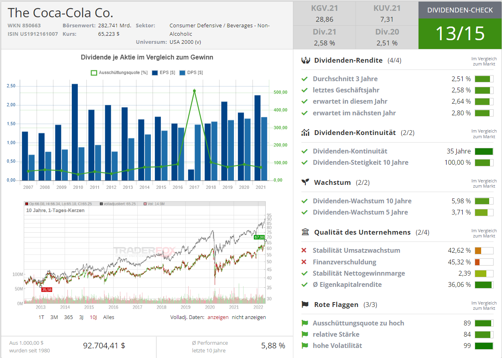Click the checkmark beside Ø Eigenkapitalrendite
Screen dimensions: 502x358
(x=305, y=284)
